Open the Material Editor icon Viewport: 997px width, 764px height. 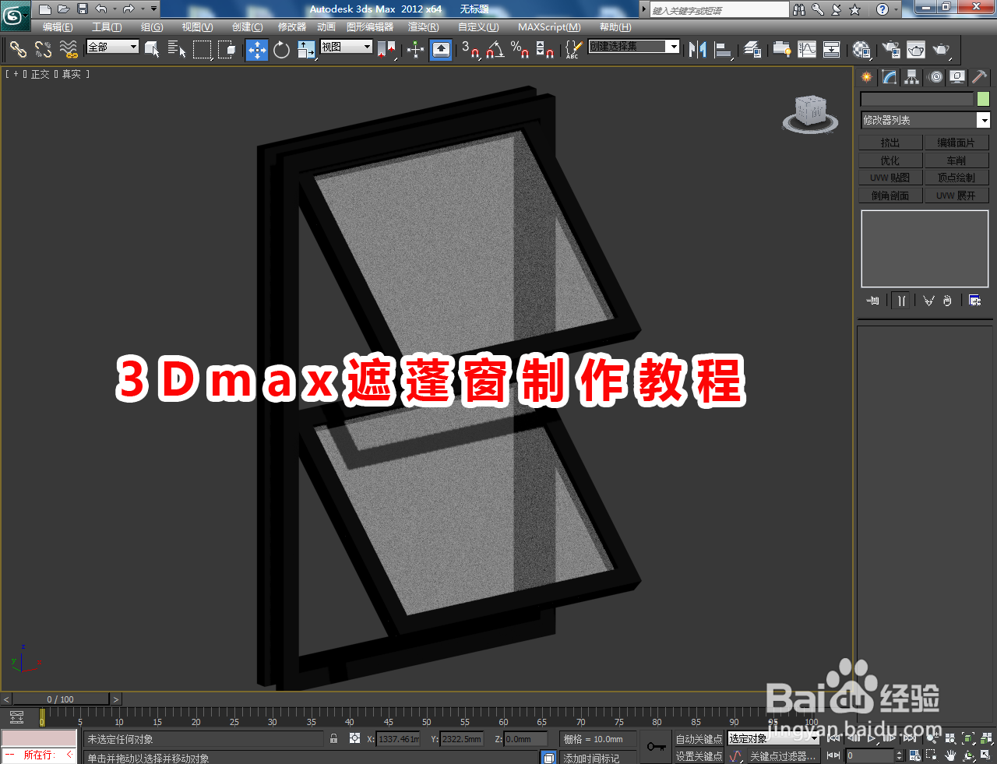pos(861,49)
